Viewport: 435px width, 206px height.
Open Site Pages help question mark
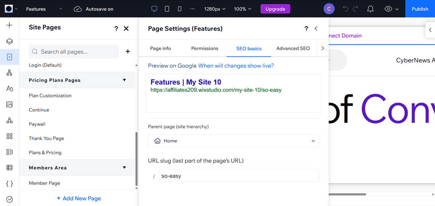point(116,28)
